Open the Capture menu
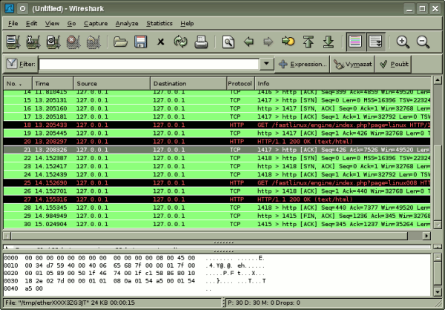This screenshot has height=310, width=445. (x=96, y=24)
